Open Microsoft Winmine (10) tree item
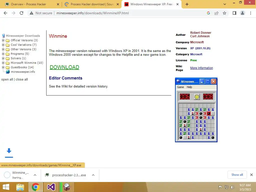 (x=27, y=63)
